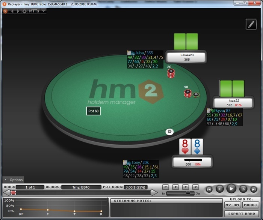Click the MTTs toolbar label

click(x=34, y=11)
